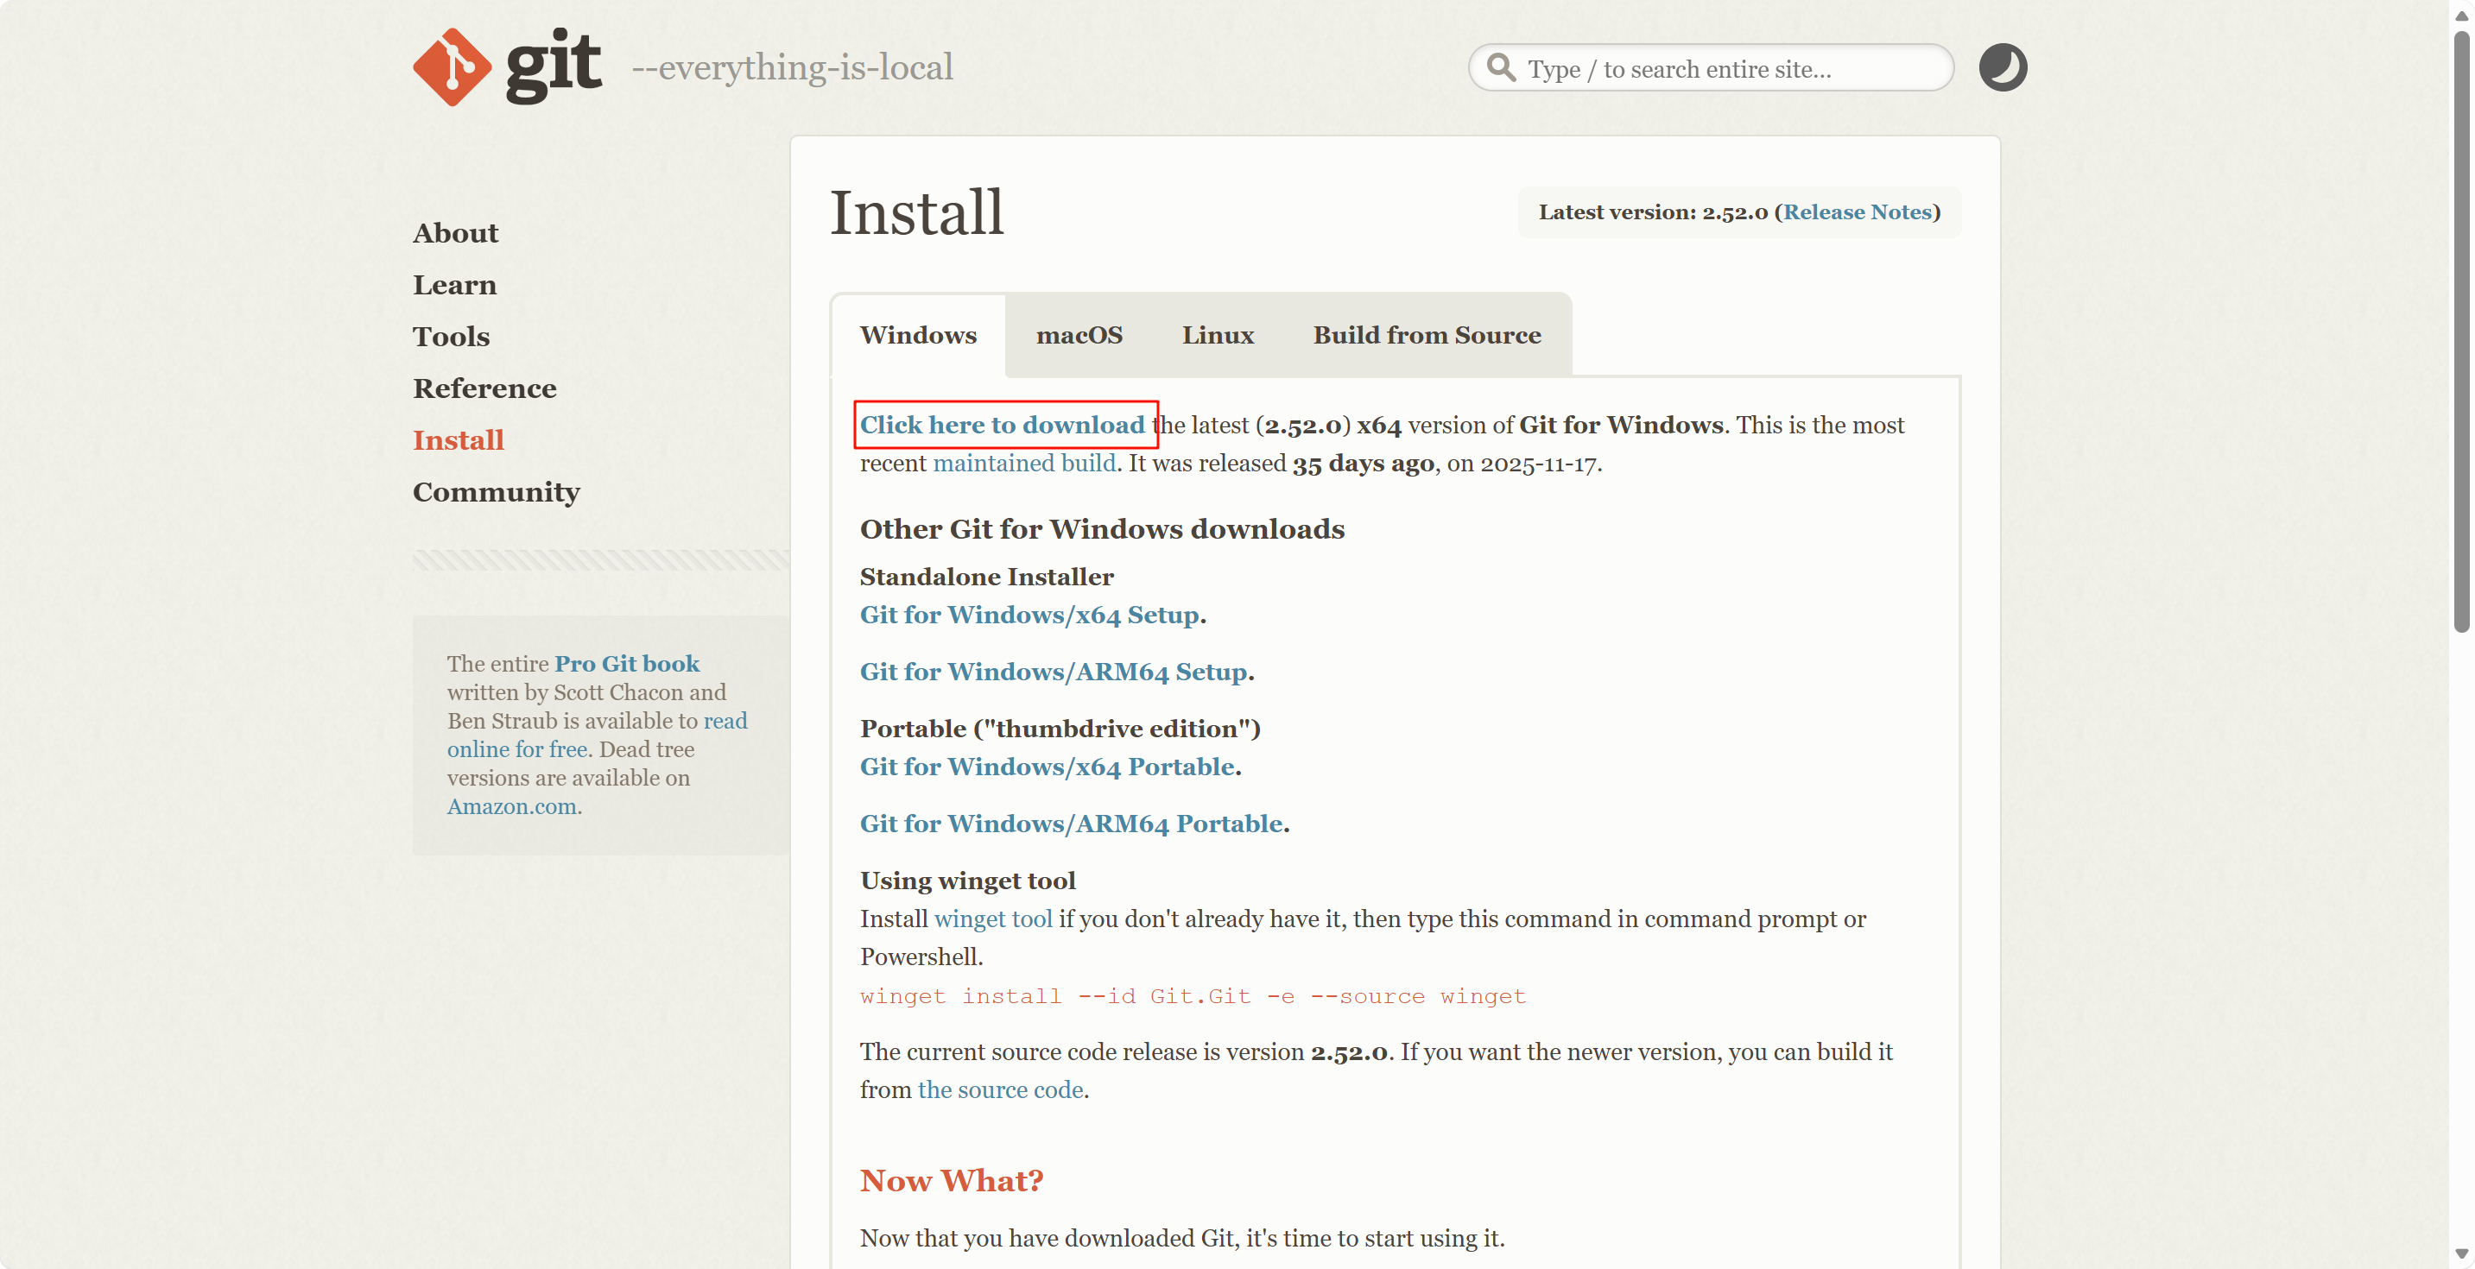Open the Tools section

pyautogui.click(x=451, y=338)
